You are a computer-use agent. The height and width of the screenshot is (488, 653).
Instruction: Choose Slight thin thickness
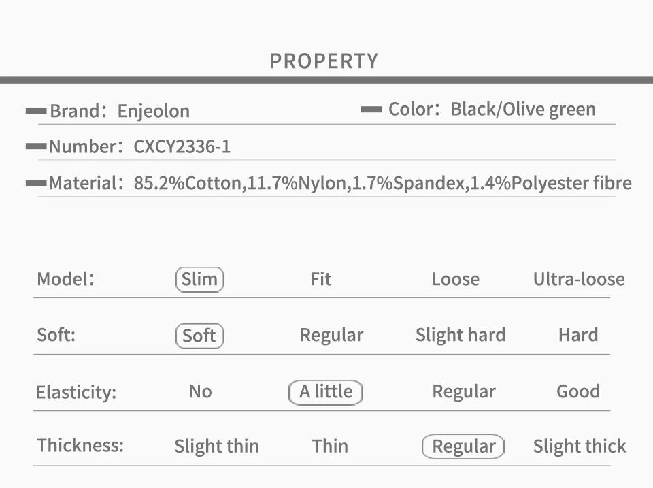coord(216,446)
